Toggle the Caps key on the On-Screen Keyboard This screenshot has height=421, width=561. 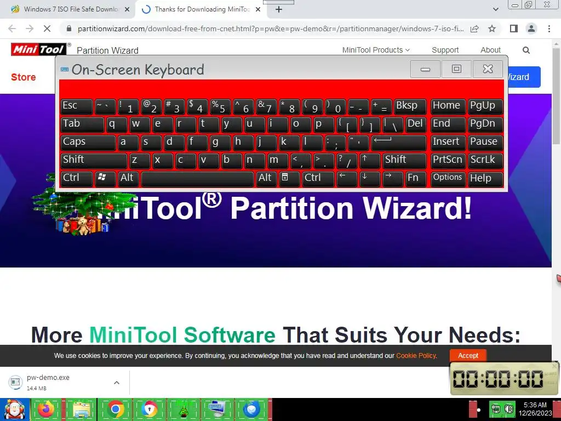pyautogui.click(x=88, y=143)
